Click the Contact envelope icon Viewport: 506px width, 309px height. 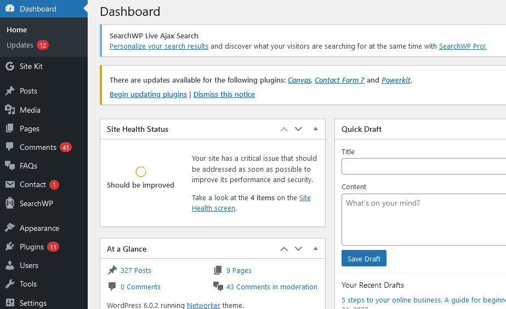click(x=10, y=185)
